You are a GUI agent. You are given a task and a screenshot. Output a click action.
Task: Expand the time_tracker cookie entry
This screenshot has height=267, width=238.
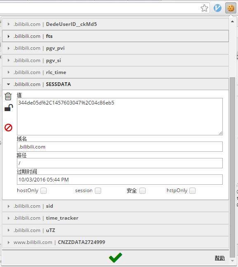click(x=115, y=218)
